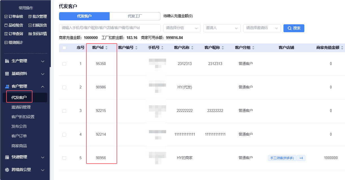Viewport: 345px width, 180px height.
Task: Collapse the 客户管理 menu chevron
Action: [43, 86]
